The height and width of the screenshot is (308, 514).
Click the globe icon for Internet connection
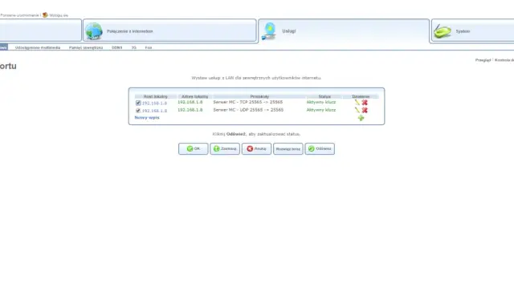tap(94, 31)
